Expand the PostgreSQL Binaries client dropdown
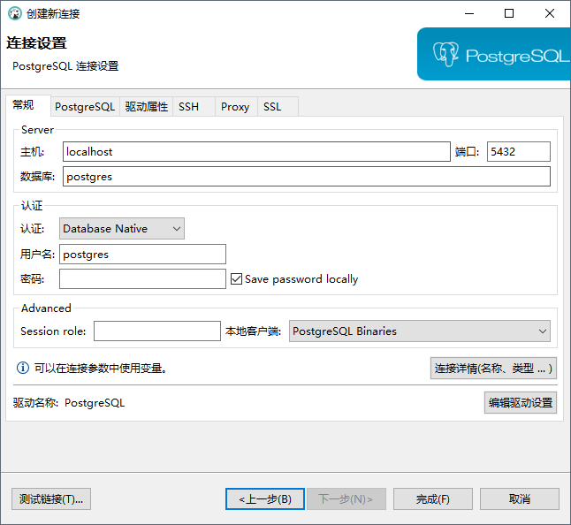This screenshot has height=525, width=571. [x=420, y=331]
